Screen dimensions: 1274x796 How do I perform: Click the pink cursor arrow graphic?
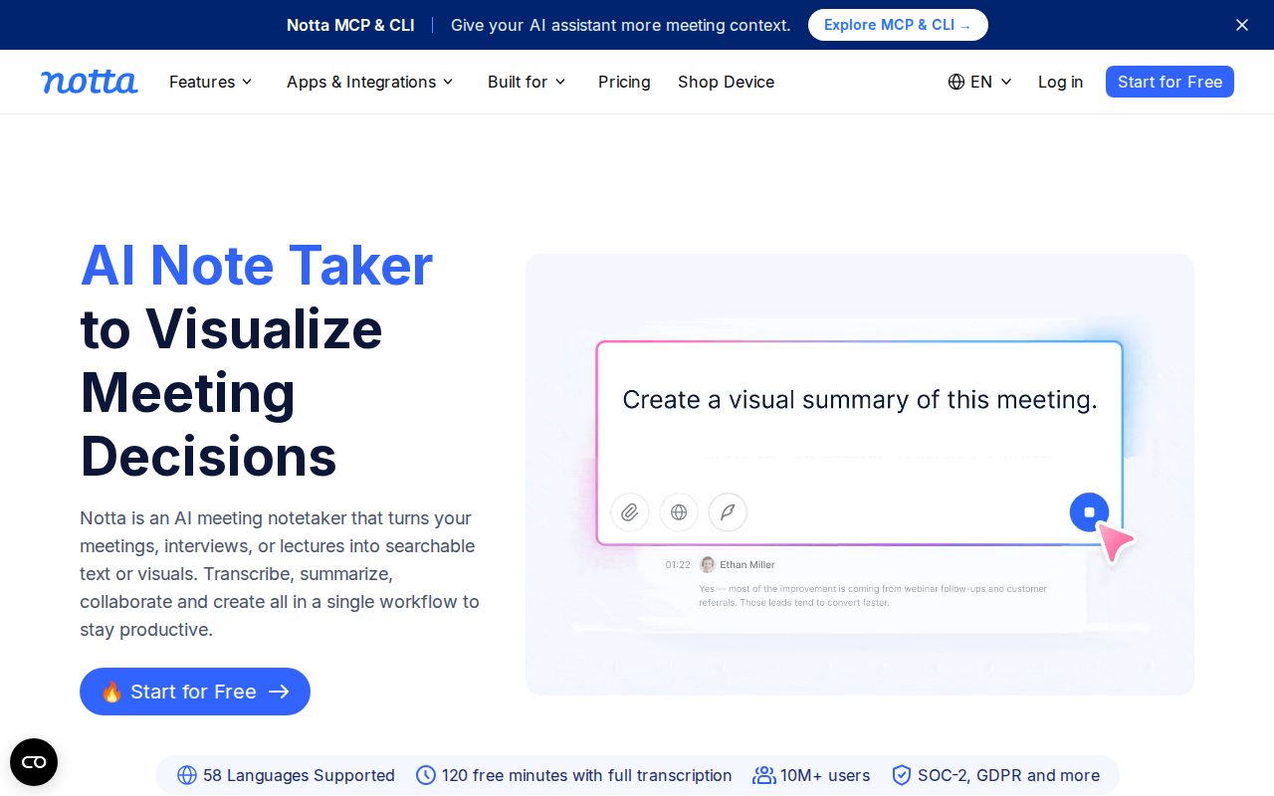(1115, 542)
